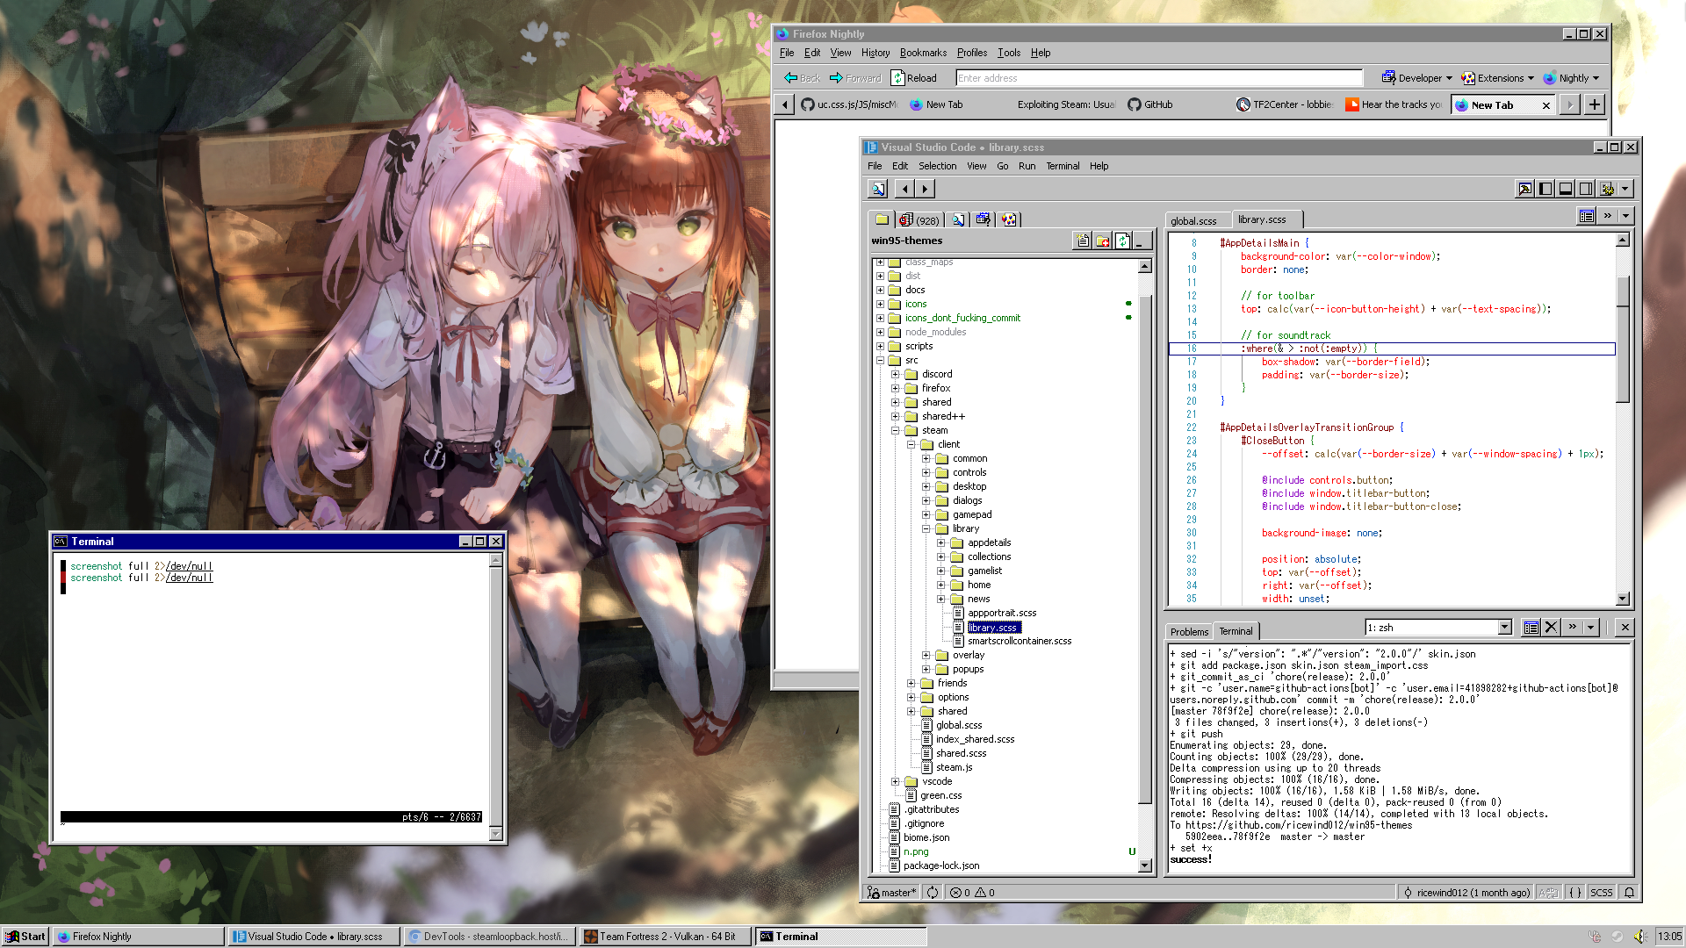Image resolution: width=1686 pixels, height=948 pixels.
Task: Open the Extensions view tab in sidebar
Action: pyautogui.click(x=1009, y=220)
